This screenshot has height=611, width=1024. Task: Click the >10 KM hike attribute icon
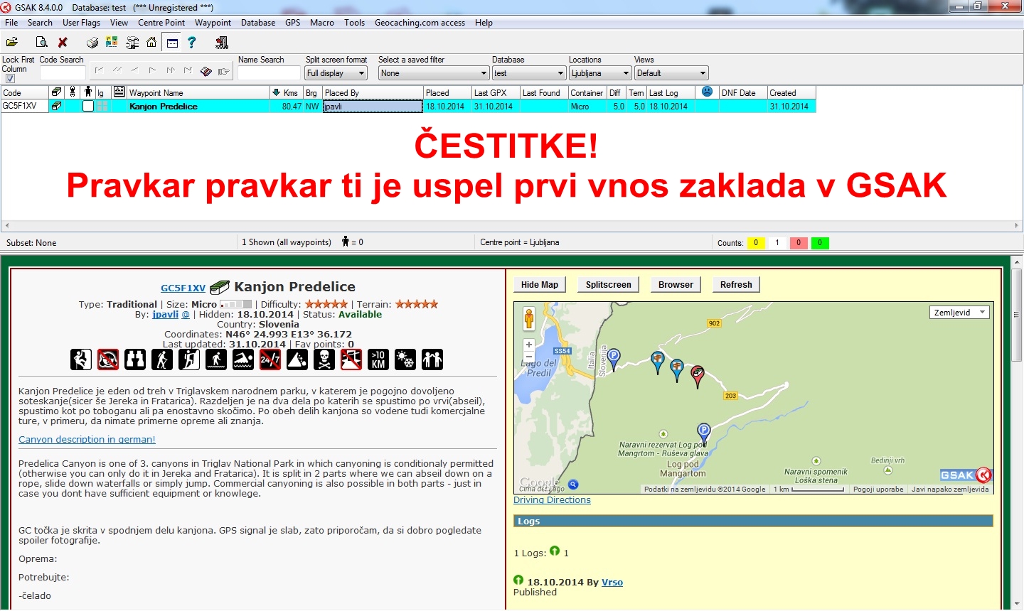pos(378,359)
